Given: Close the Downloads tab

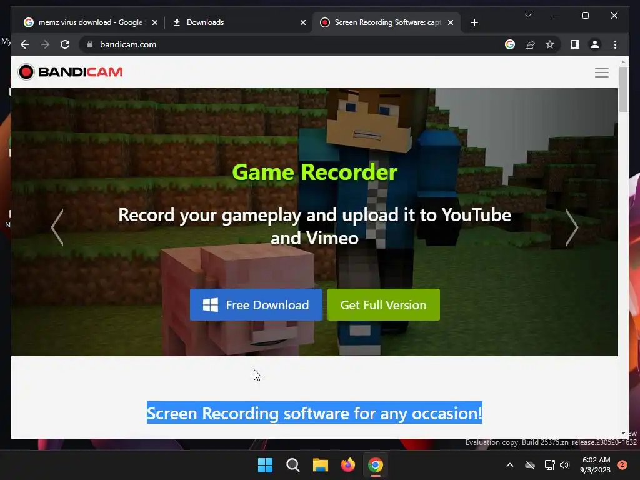Looking at the screenshot, I should (303, 22).
